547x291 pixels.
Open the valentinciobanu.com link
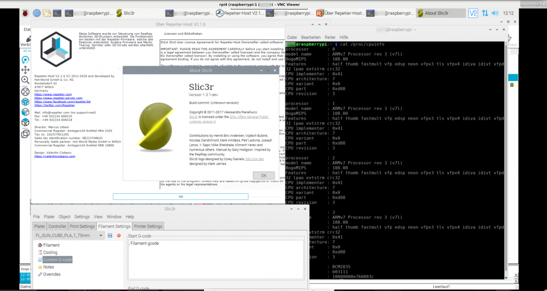coord(55,156)
